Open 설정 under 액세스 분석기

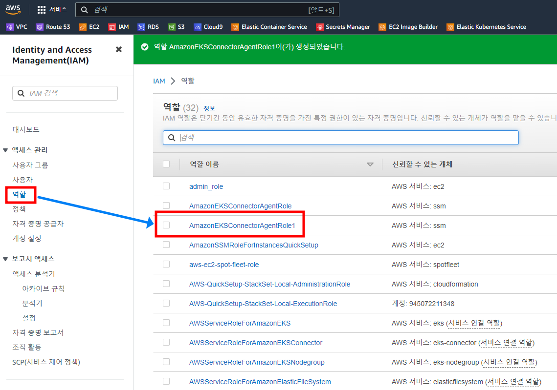click(x=29, y=318)
